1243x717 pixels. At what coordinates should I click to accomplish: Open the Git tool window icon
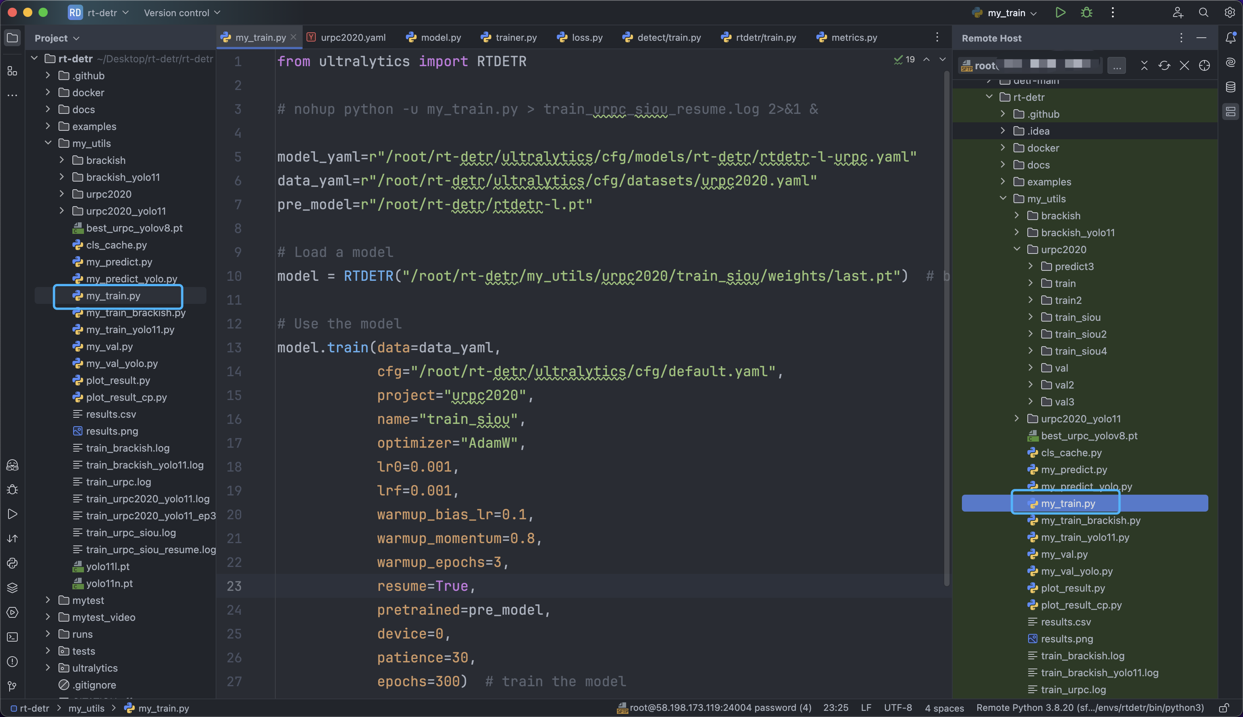pos(12,686)
